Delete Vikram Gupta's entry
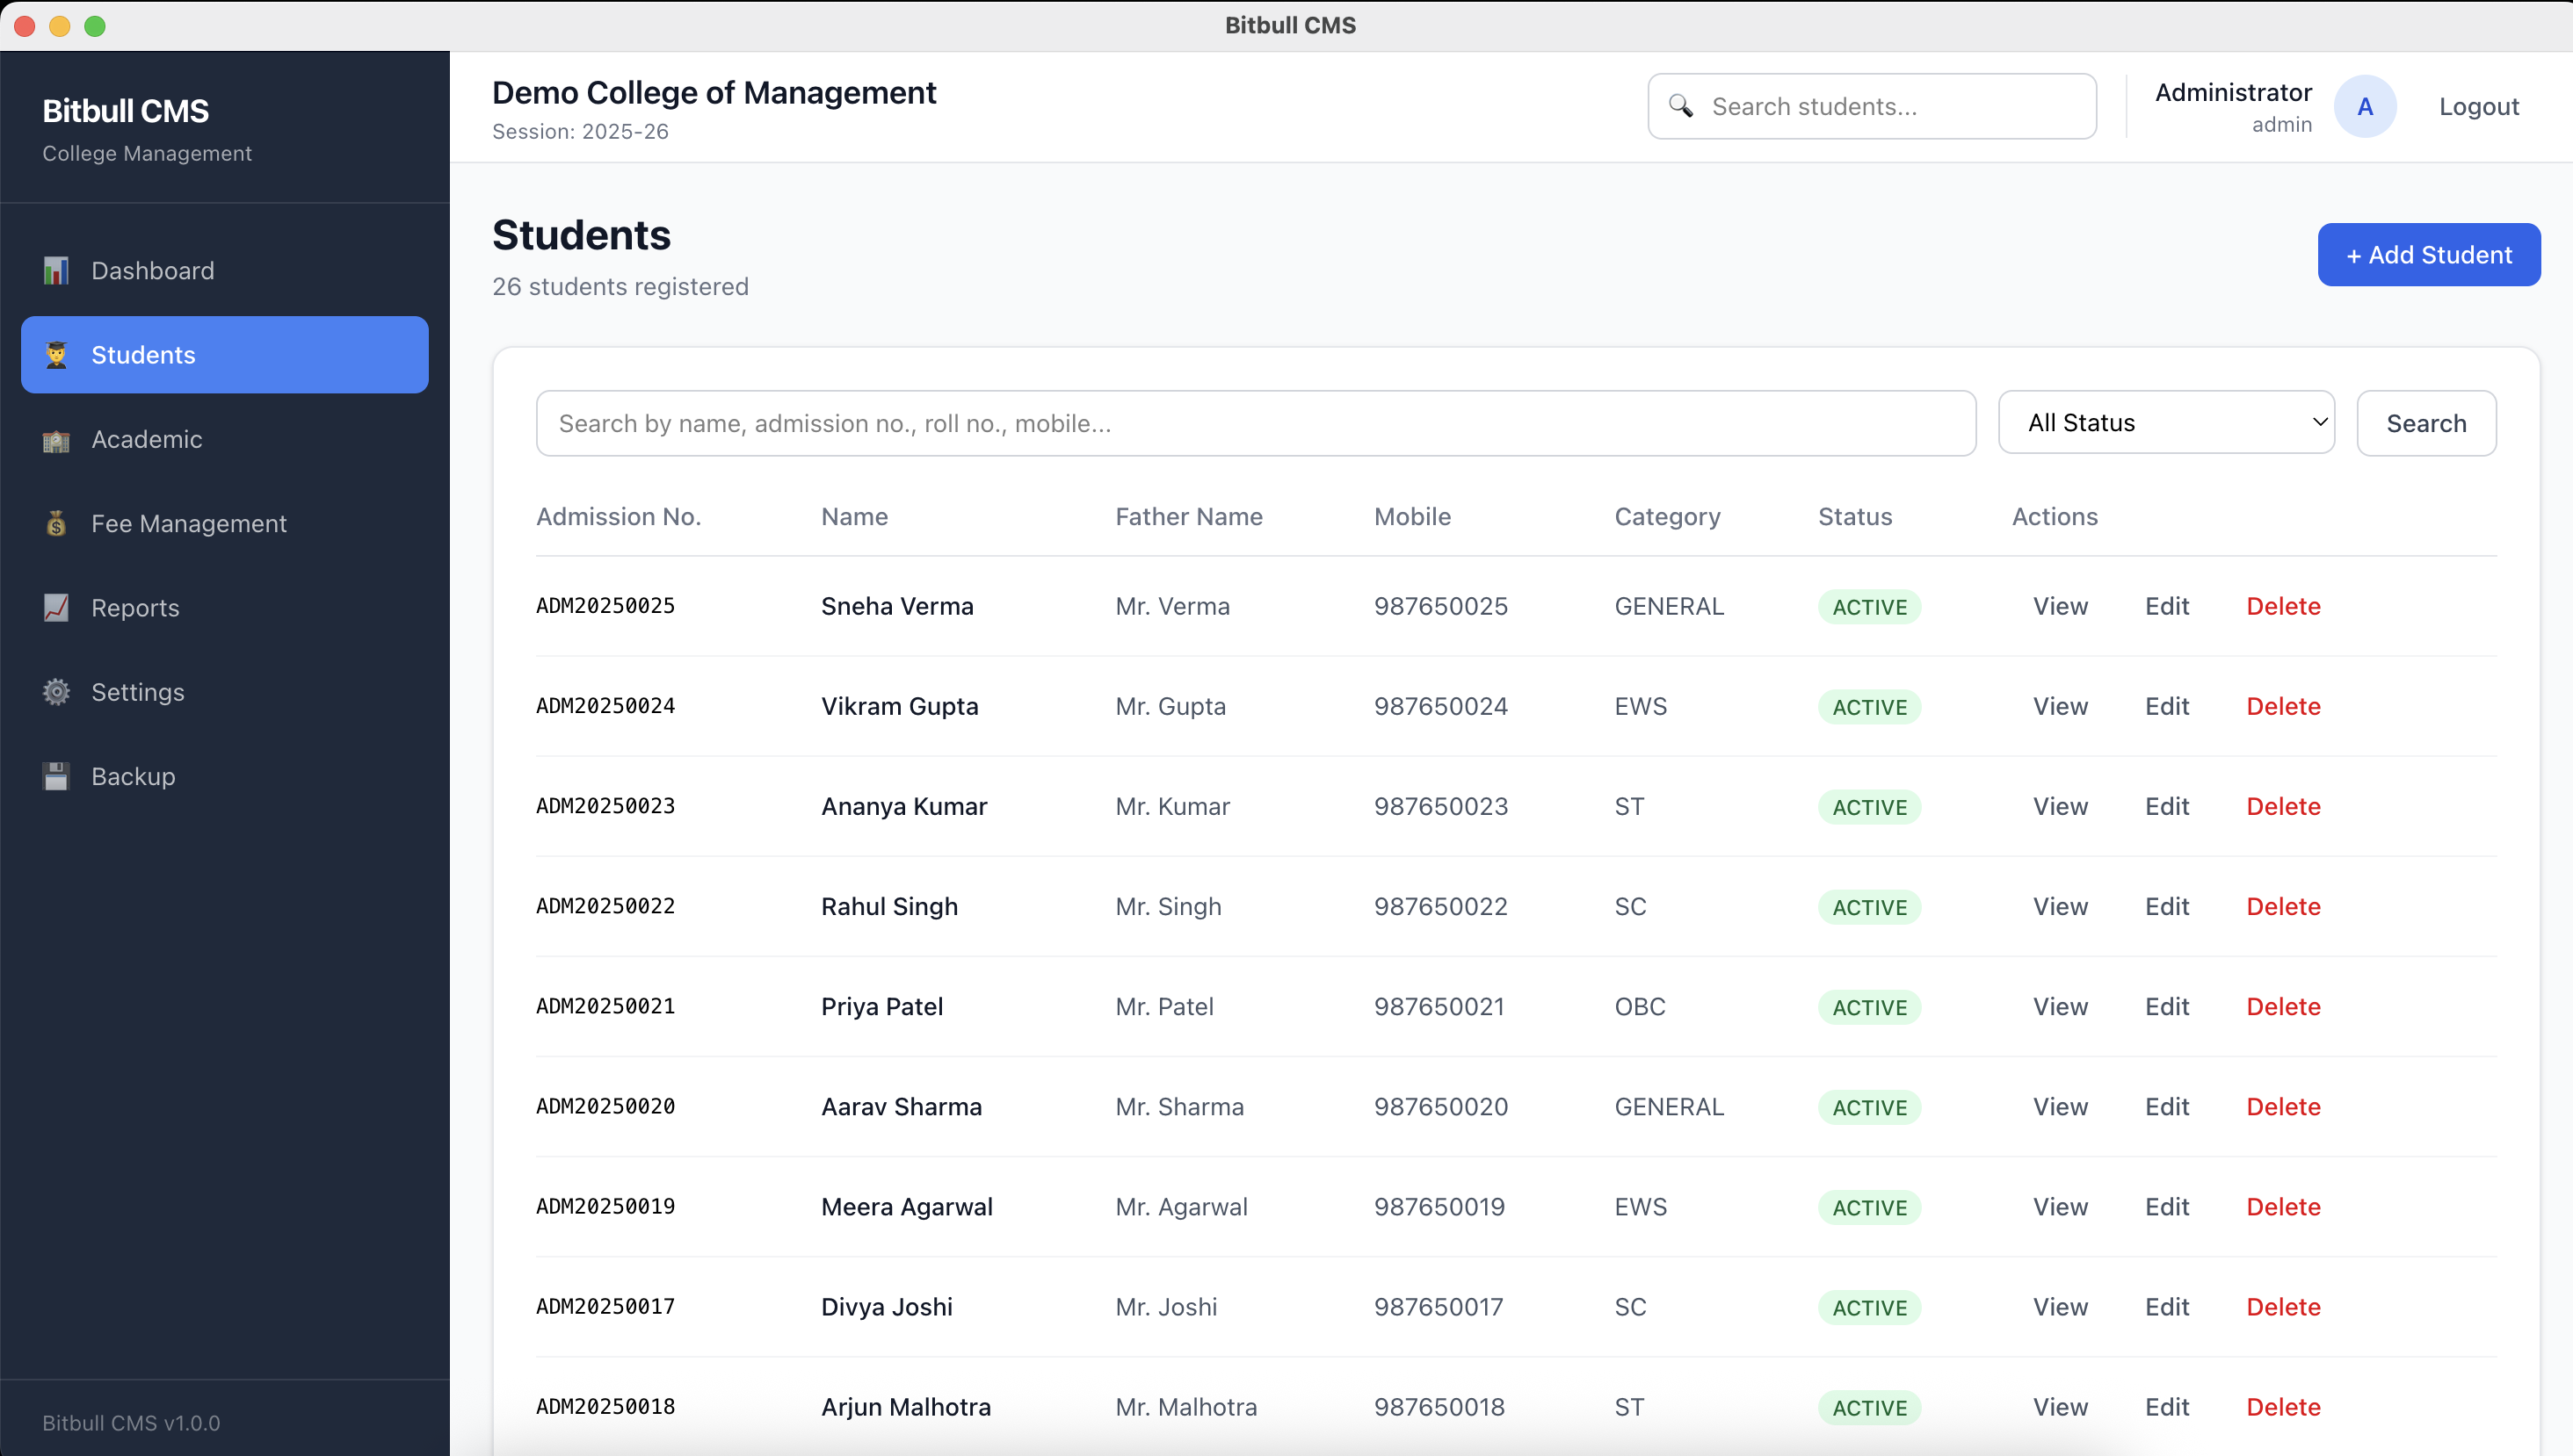 [2283, 707]
